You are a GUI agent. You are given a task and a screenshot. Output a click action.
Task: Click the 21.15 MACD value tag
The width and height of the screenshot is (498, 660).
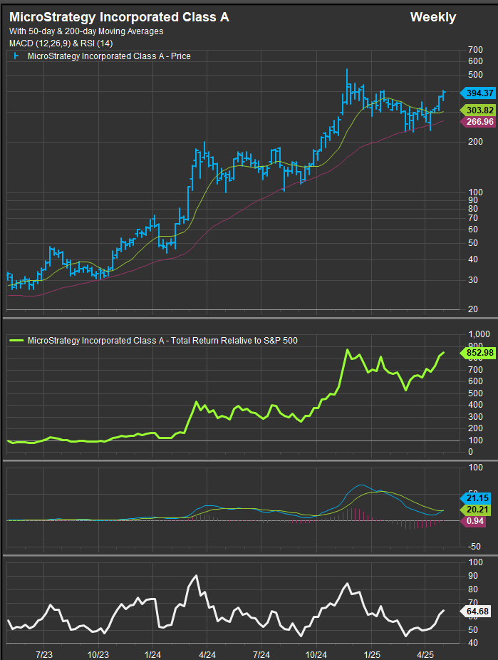point(476,498)
